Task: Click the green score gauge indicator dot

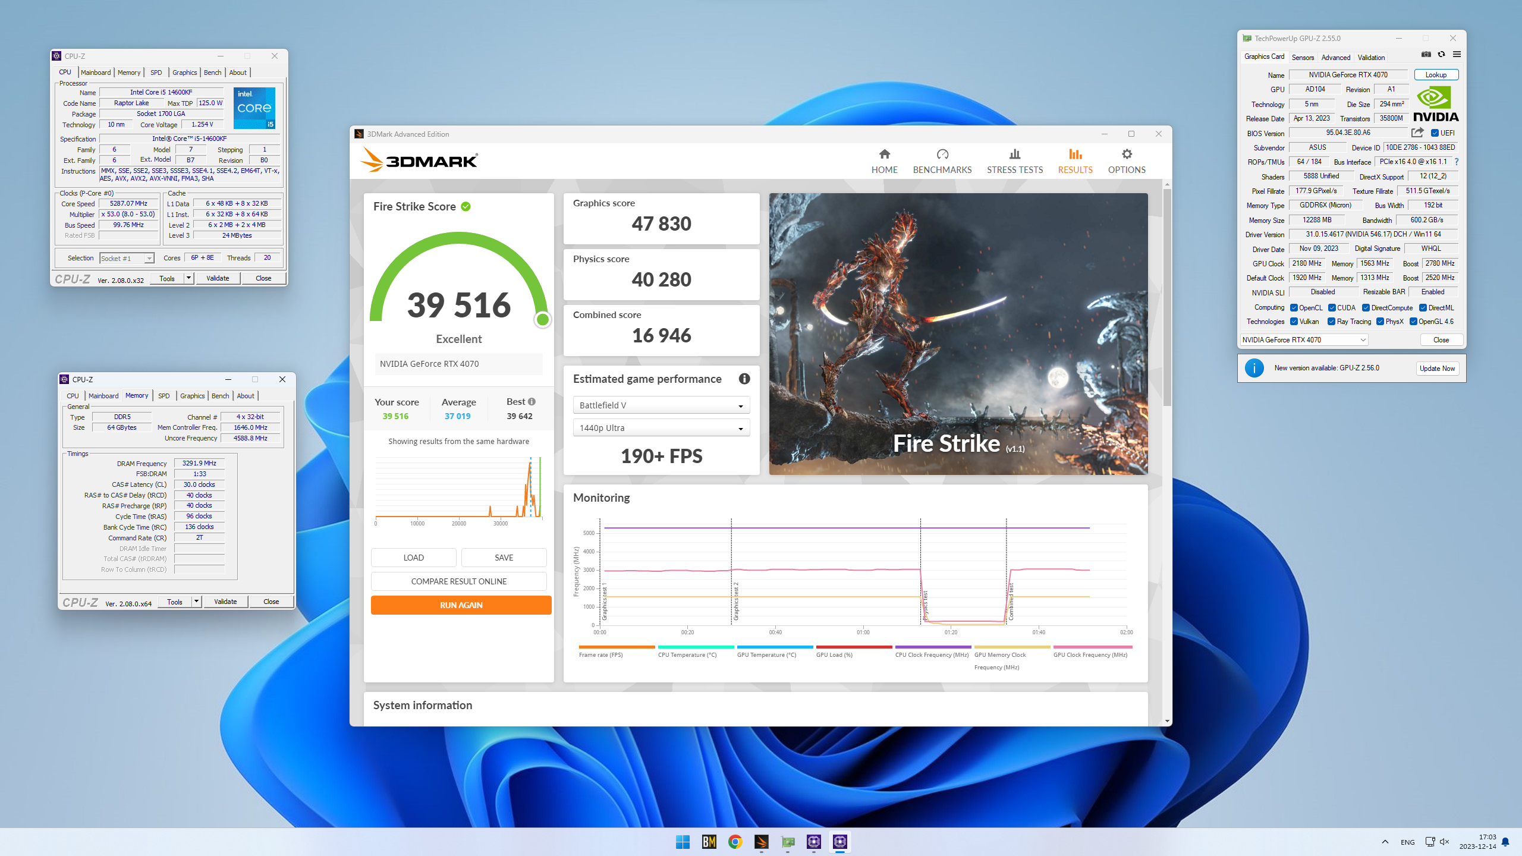Action: point(542,320)
